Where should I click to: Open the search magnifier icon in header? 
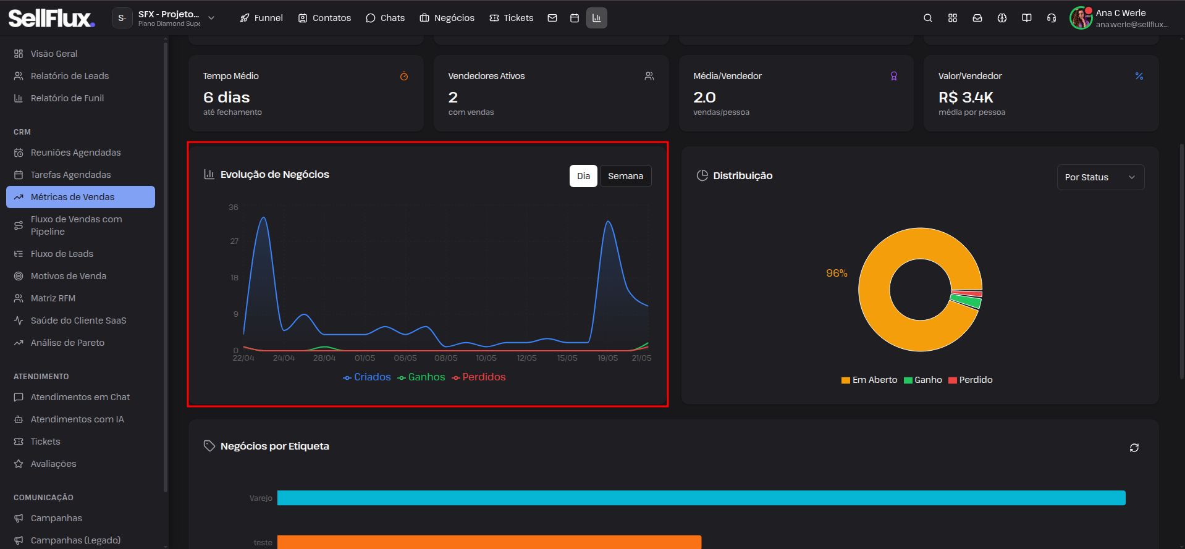(927, 18)
